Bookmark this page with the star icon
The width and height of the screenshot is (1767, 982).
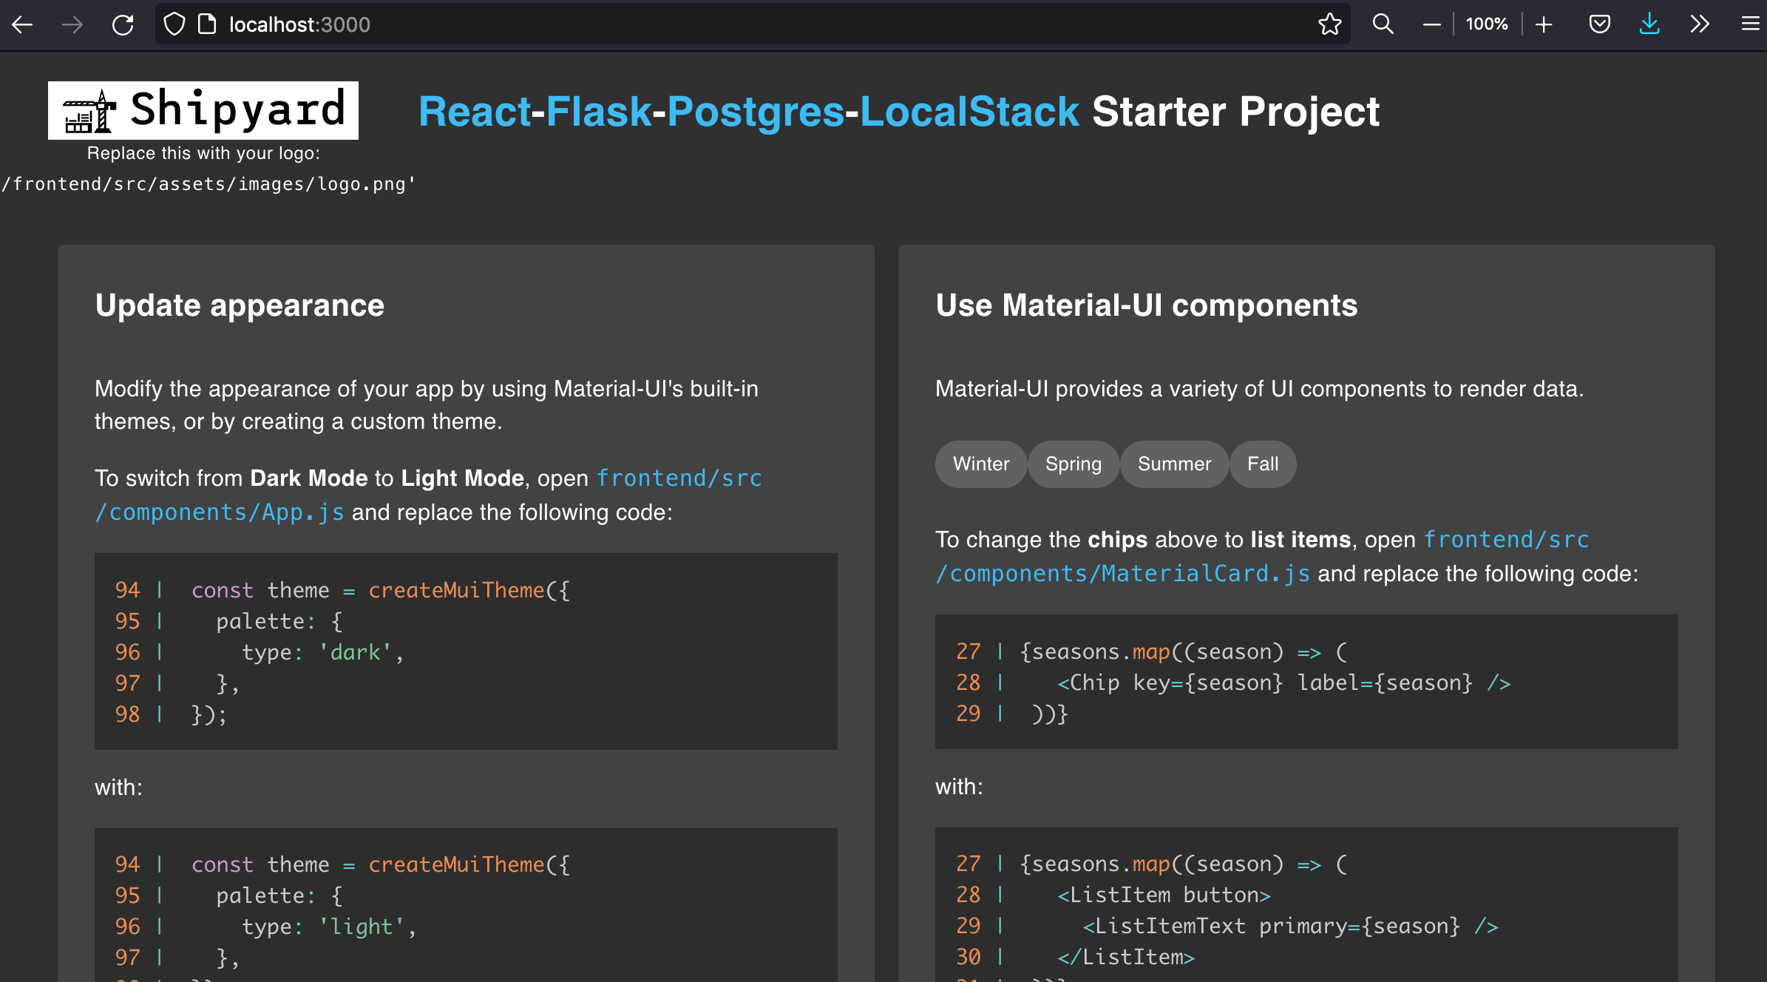[x=1329, y=24]
